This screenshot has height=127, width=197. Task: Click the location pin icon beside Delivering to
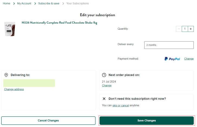pyautogui.click(x=6, y=75)
